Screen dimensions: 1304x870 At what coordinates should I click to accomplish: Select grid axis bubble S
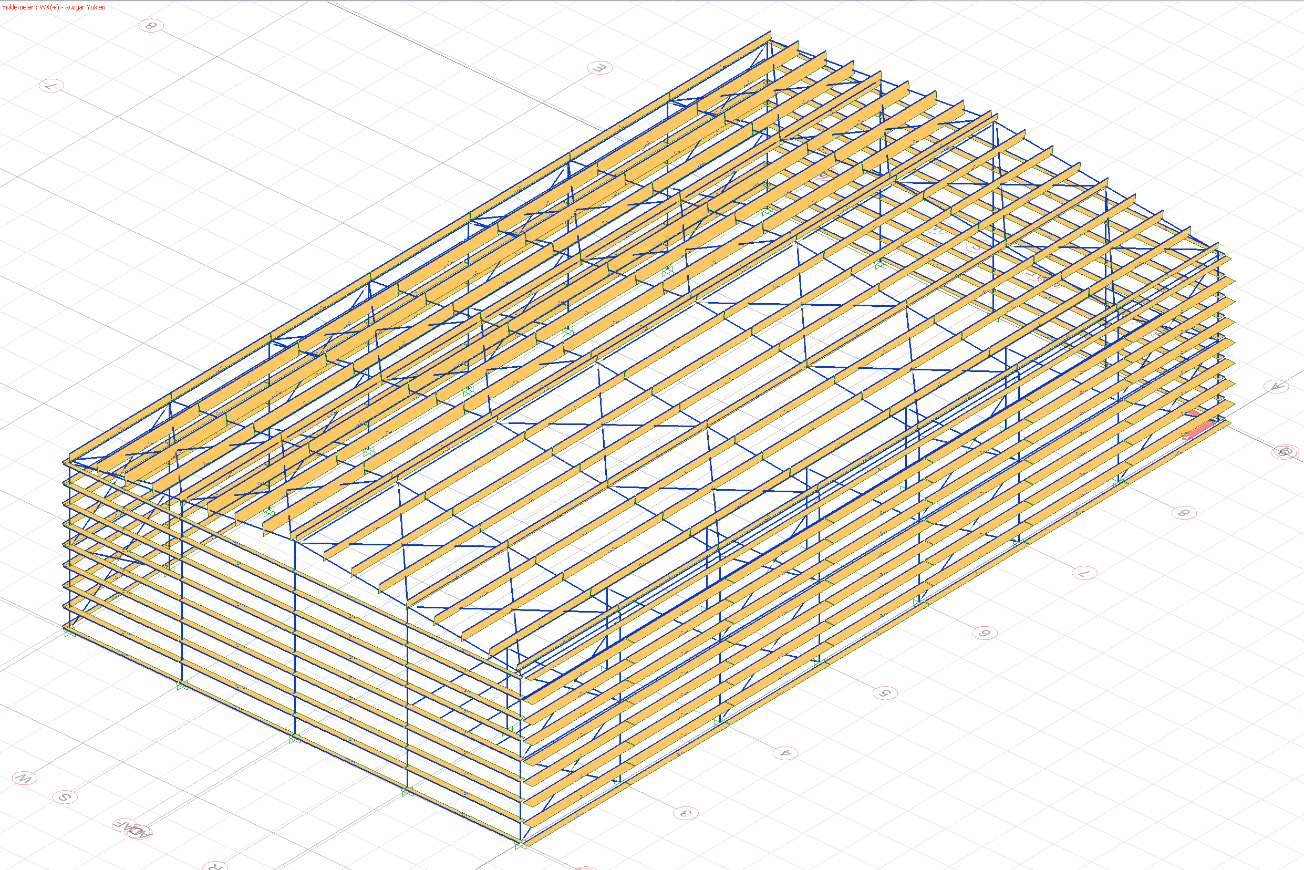point(65,797)
